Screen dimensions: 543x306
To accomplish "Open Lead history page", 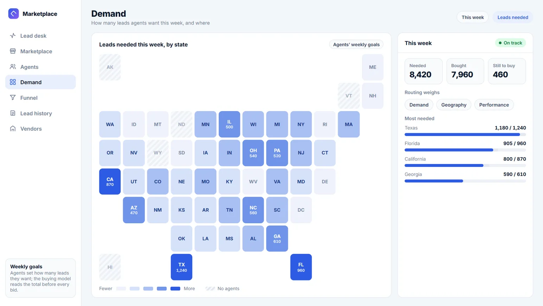I will (x=40, y=113).
